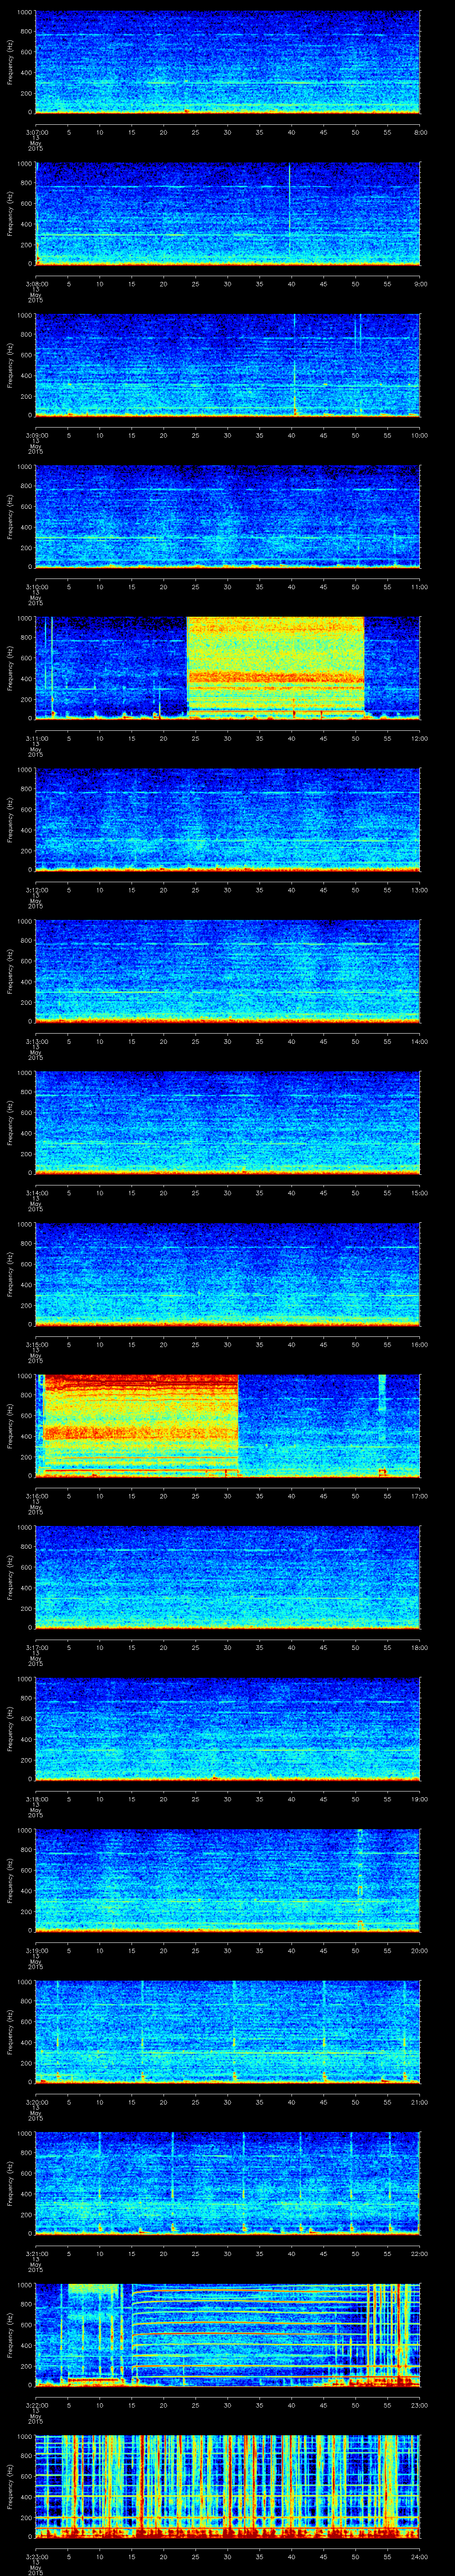Click the '15:00' end-of-axis label
Screen dimensions: 455x2576
point(419,1192)
